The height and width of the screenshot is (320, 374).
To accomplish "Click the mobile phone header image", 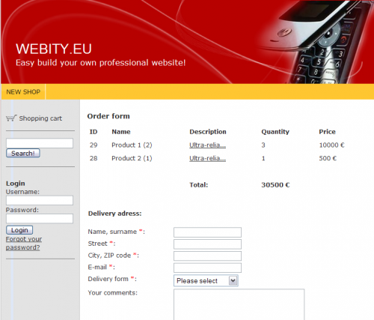I will (316, 42).
